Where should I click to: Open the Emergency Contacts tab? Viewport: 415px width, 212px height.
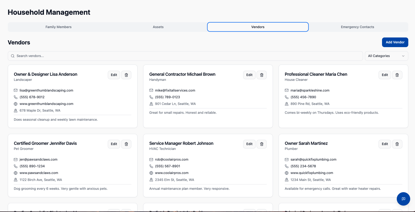pos(358,27)
